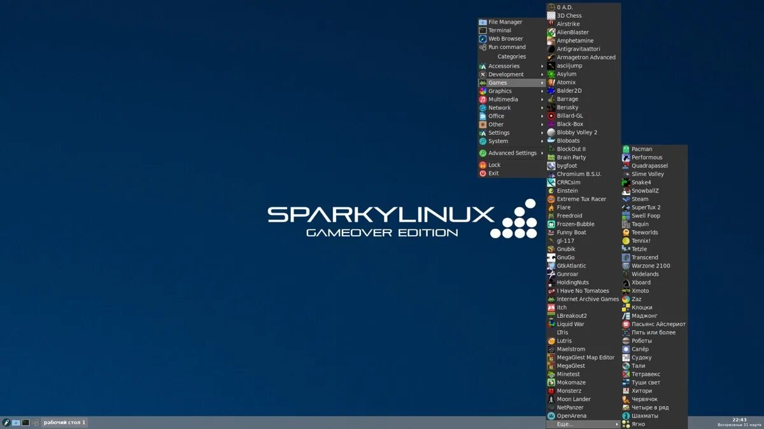The width and height of the screenshot is (764, 429).
Task: Click the GtkAtlantic icon
Action: (551, 266)
